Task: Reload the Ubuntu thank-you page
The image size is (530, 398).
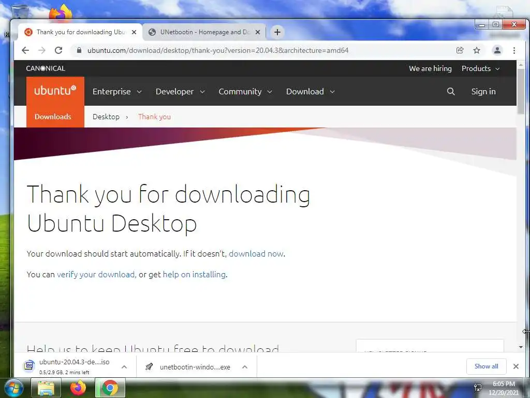Action: click(x=58, y=50)
